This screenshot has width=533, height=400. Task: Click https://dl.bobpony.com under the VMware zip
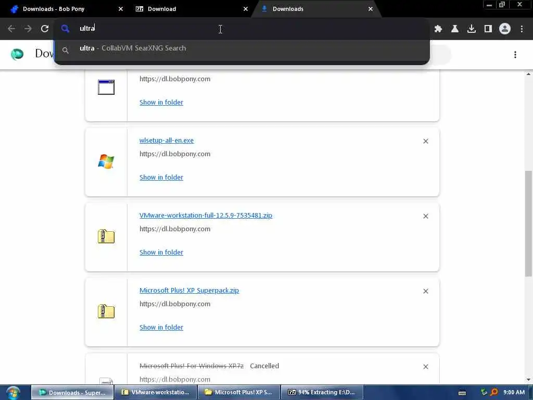pos(175,229)
